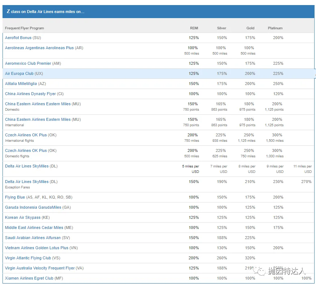316x285 pixels.
Task: Click Aeromexico Club Premier Platinum 225%
Action: [x=278, y=63]
